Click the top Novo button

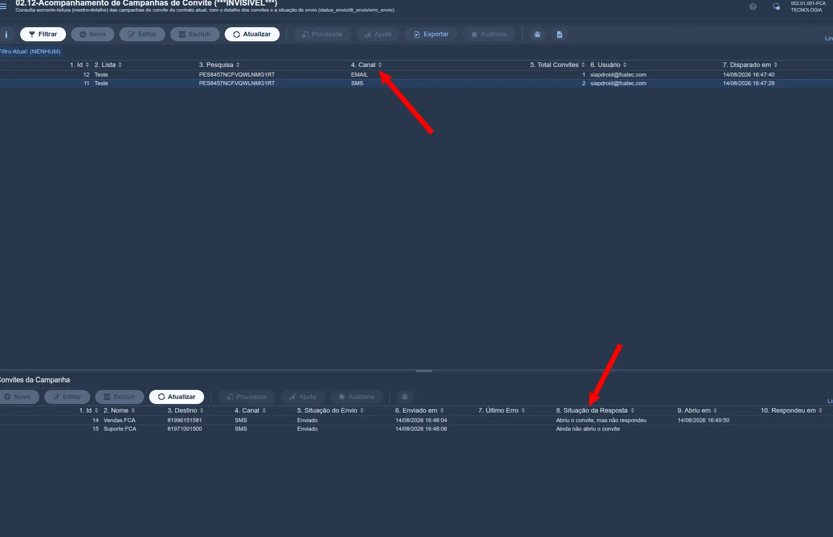pyautogui.click(x=93, y=34)
